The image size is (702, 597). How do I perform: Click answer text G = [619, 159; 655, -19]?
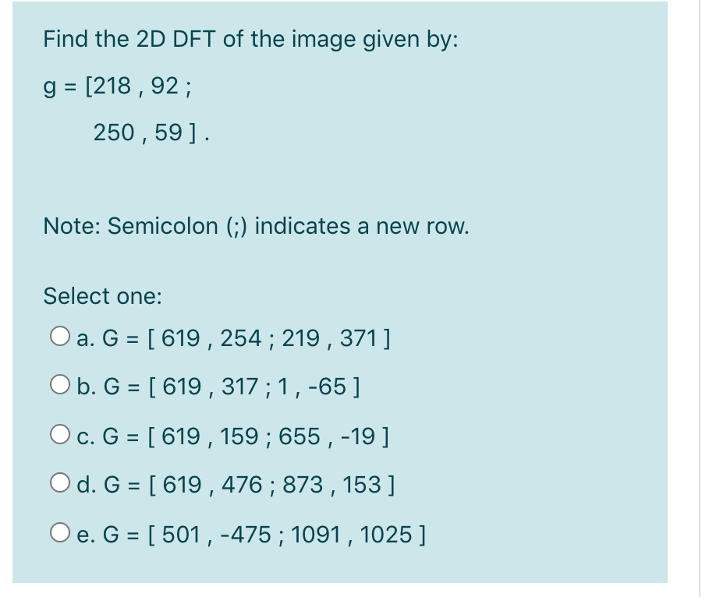click(x=234, y=436)
